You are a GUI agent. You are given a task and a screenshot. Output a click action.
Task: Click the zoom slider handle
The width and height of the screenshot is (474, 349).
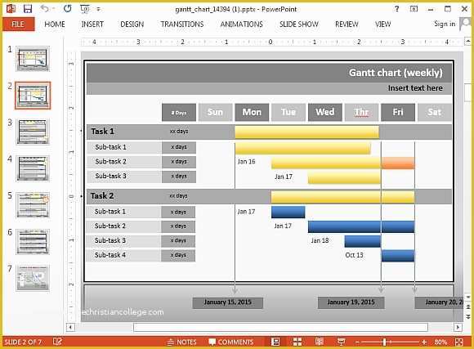pyautogui.click(x=385, y=342)
